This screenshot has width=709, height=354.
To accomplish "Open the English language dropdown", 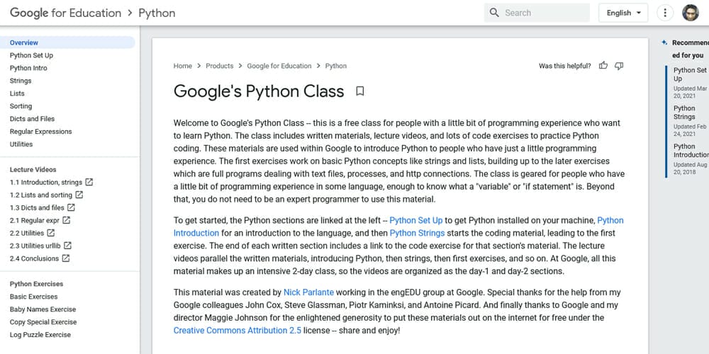I will [x=623, y=13].
